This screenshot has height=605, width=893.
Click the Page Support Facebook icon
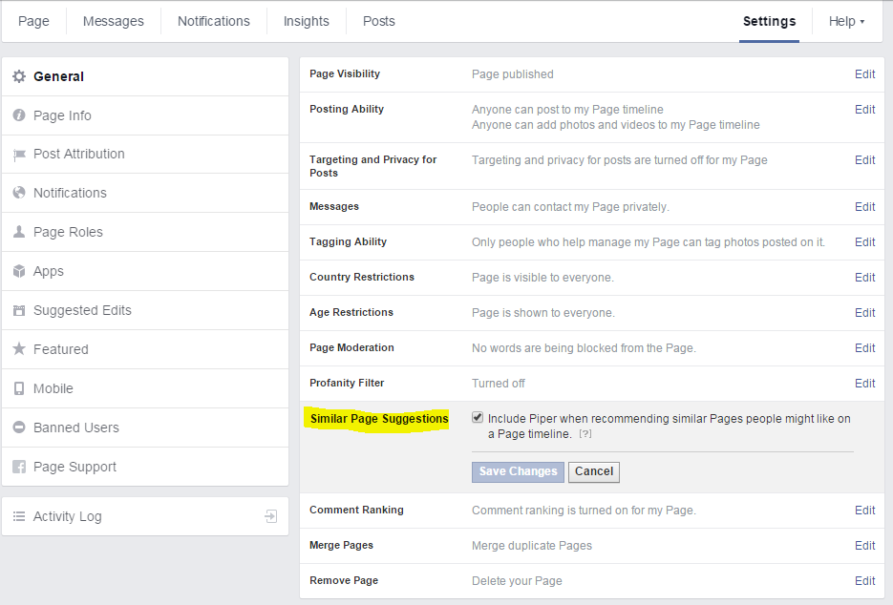click(19, 467)
